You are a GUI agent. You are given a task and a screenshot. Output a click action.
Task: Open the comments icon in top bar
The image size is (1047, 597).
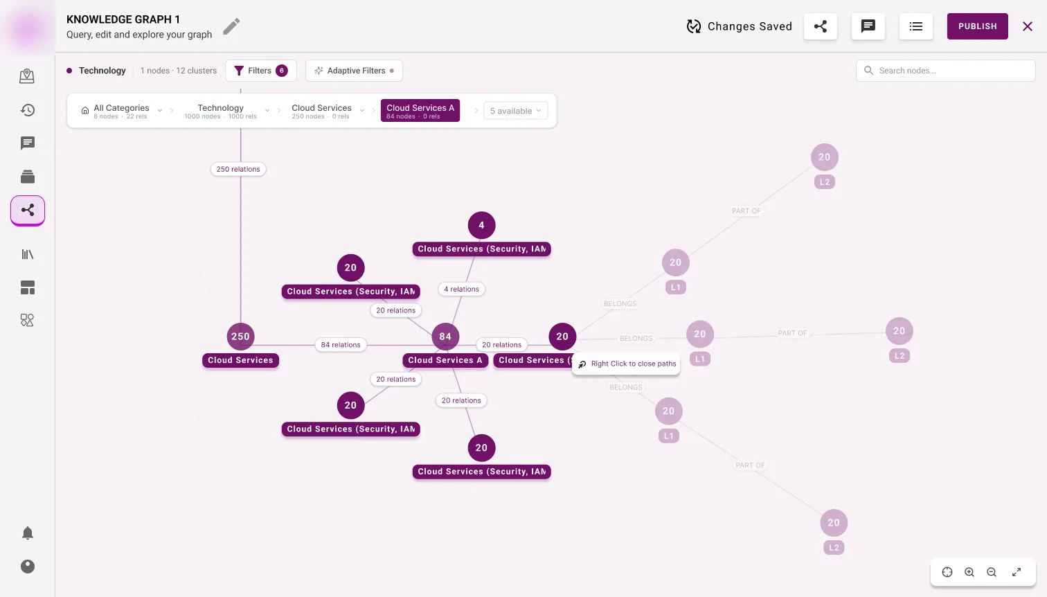(x=868, y=26)
